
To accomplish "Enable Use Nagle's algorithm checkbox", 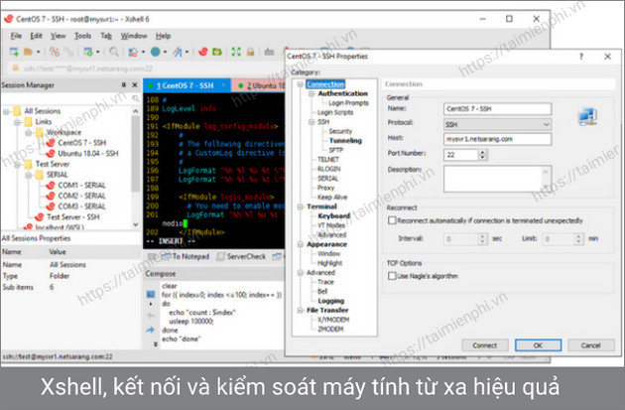I will [392, 276].
